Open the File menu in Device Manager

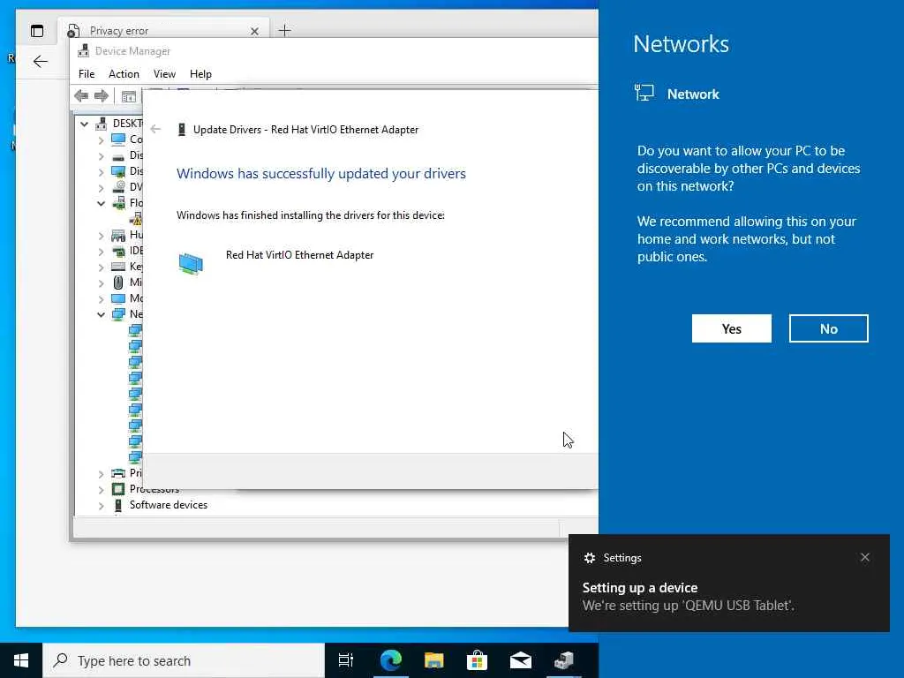click(87, 74)
